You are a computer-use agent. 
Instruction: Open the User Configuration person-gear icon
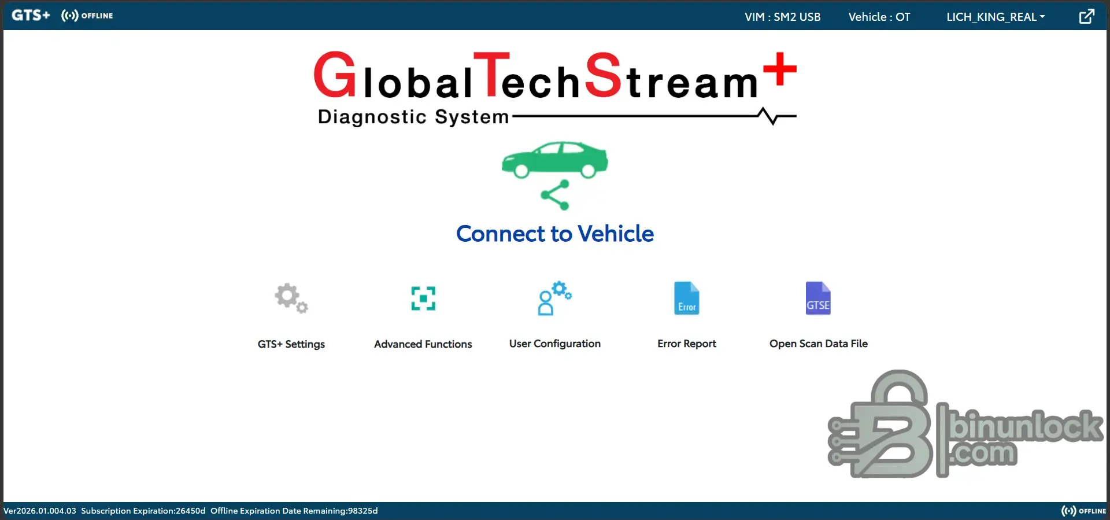point(555,298)
